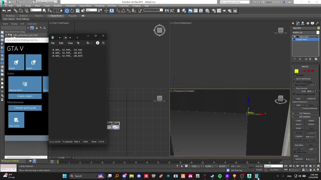Select the Local normal radio button
Screen dimensions: 321x180
309,140
